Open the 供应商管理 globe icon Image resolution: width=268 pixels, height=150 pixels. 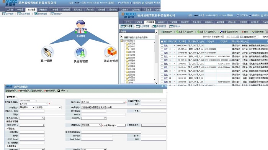point(80,53)
